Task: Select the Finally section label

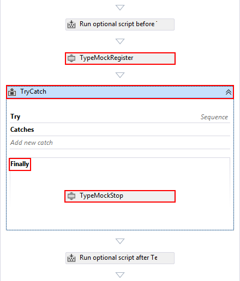Action: click(x=20, y=164)
